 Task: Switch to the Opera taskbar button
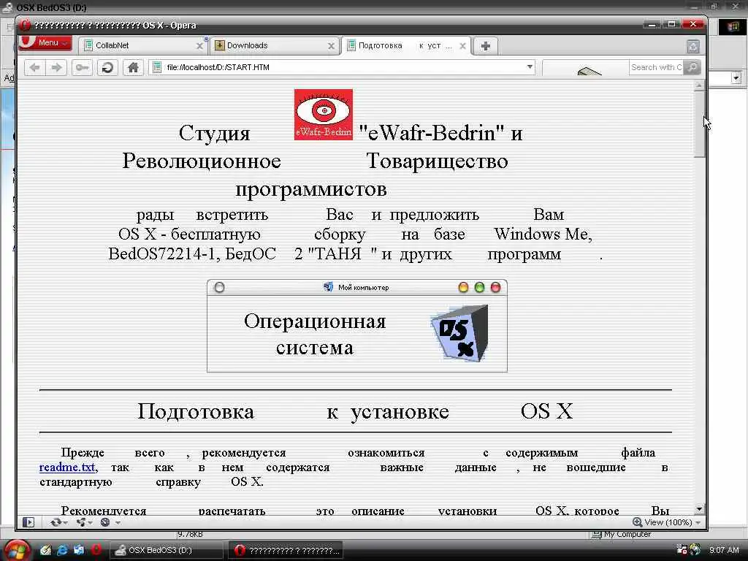(x=286, y=550)
